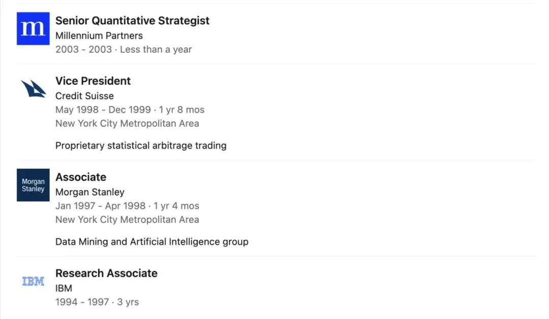Click "Data Mining and Artificial Intelligence group" description
The image size is (549, 319).
(151, 242)
